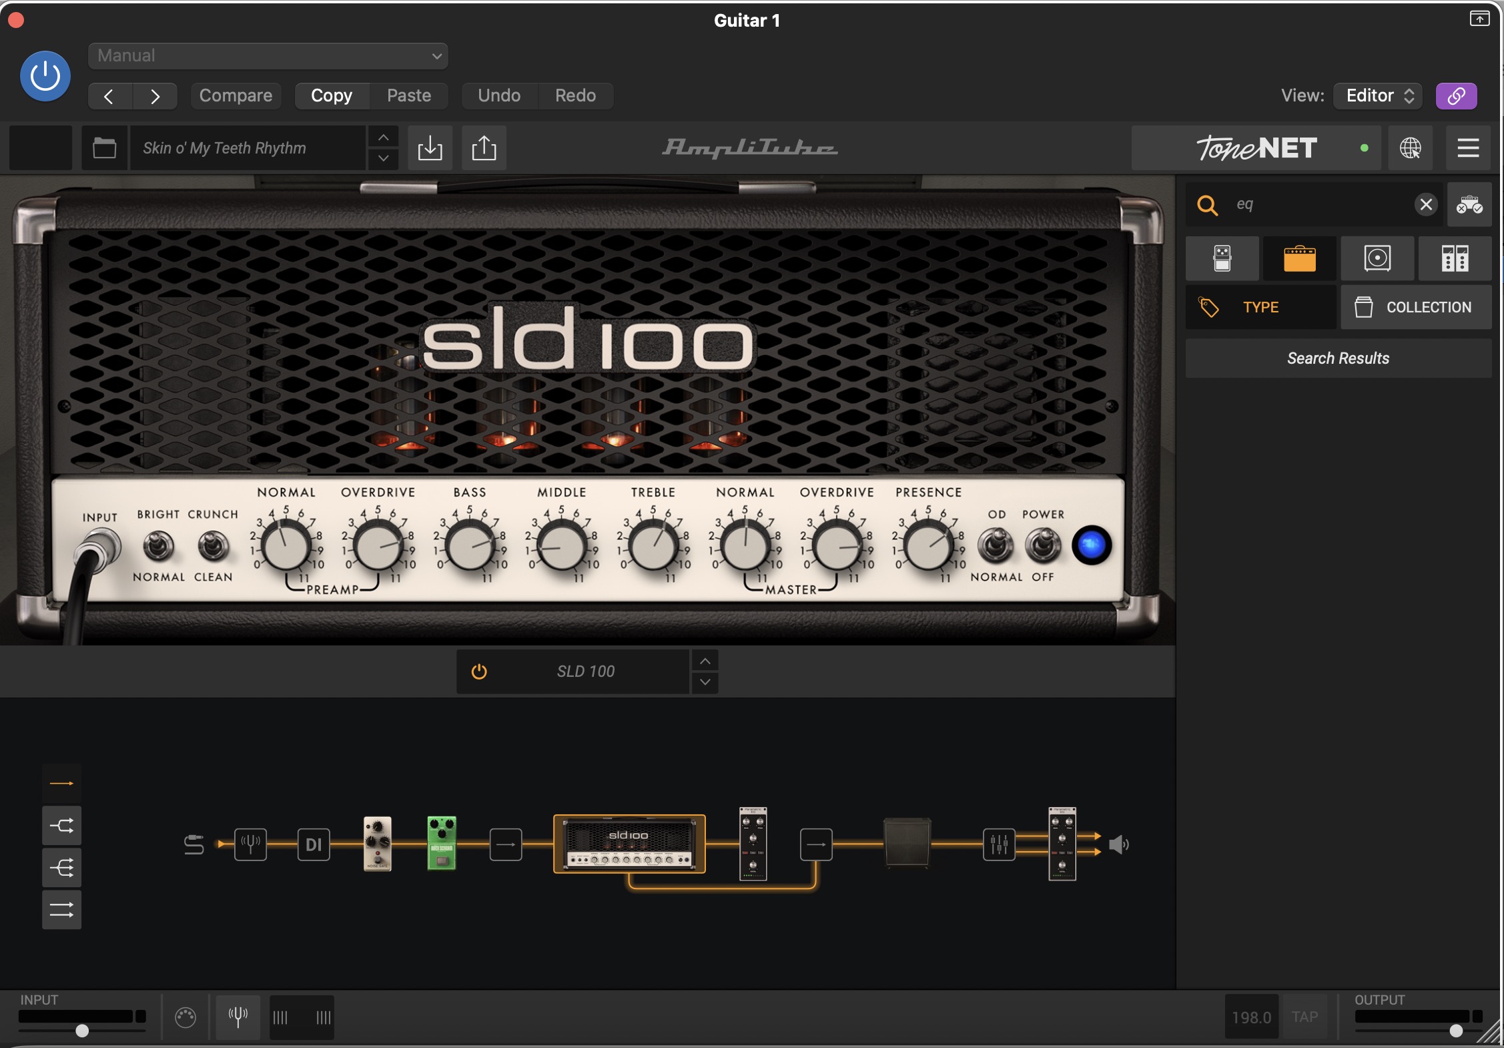The height and width of the screenshot is (1048, 1504).
Task: Click the preamp NORMAL gain knob
Action: click(286, 546)
